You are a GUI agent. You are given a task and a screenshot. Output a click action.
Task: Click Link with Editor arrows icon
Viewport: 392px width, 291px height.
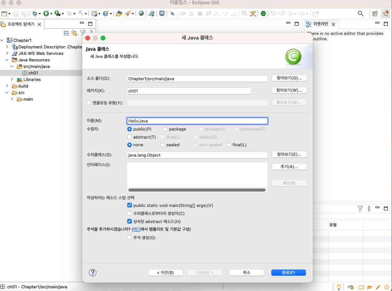pyautogui.click(x=75, y=33)
